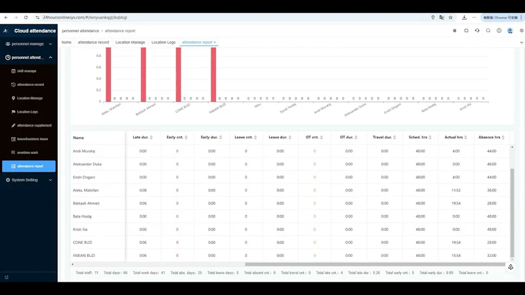Open attendance record in sidebar

pos(28,85)
